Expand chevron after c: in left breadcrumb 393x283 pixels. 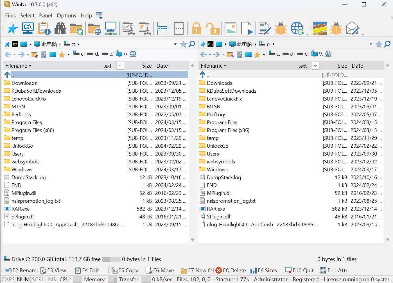(78, 44)
